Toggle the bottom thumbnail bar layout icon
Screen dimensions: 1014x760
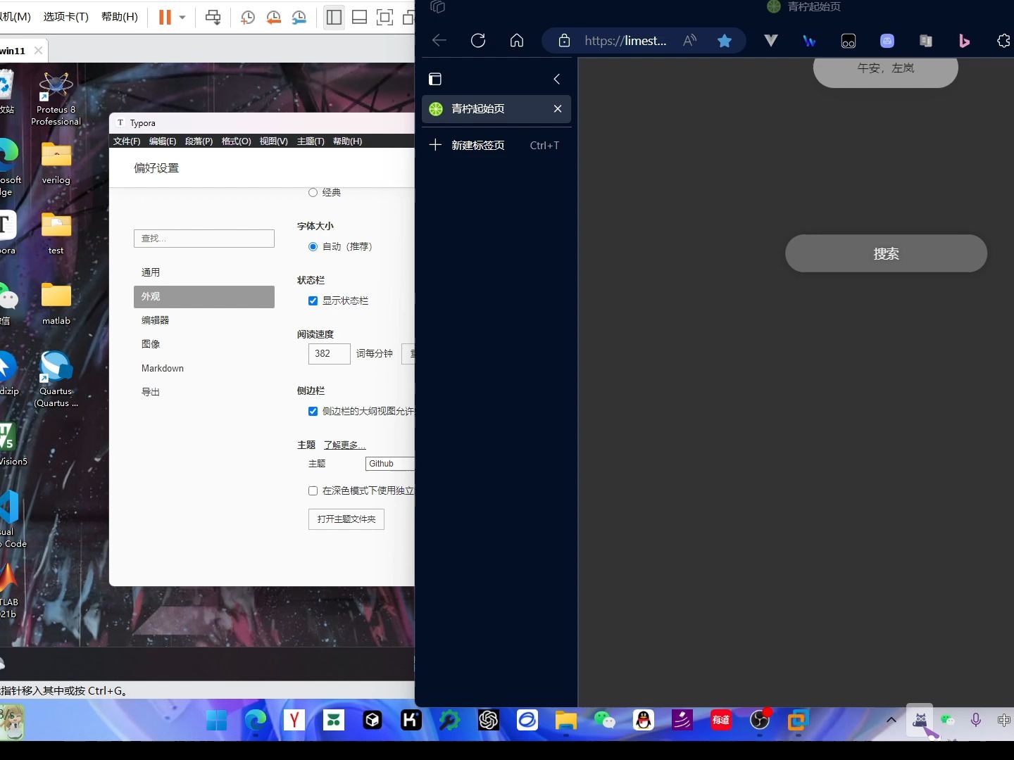tap(359, 17)
